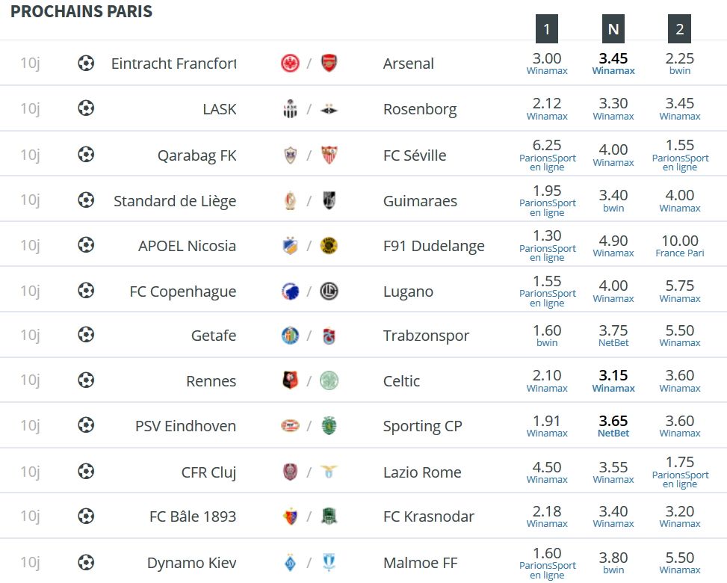Click the F91 Dudelange club crest

[x=330, y=245]
